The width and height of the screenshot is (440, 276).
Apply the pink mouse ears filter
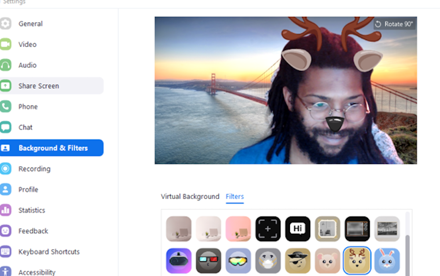point(327,261)
